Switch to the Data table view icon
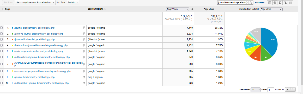Screen dimensions: 303x94 click(x=270, y=3)
